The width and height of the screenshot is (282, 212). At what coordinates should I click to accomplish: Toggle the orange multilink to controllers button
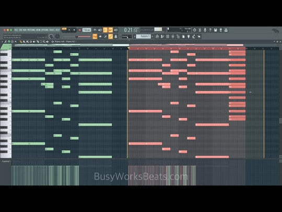(x=110, y=37)
